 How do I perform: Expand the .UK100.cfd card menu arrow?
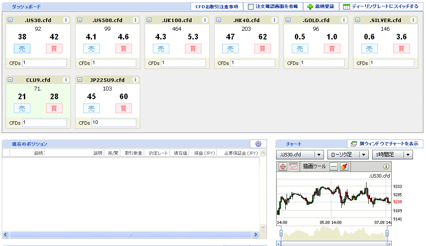pyautogui.click(x=149, y=20)
